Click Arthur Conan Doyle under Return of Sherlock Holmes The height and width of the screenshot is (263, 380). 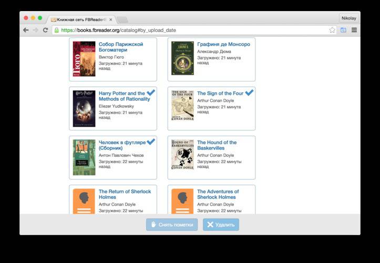(x=117, y=204)
